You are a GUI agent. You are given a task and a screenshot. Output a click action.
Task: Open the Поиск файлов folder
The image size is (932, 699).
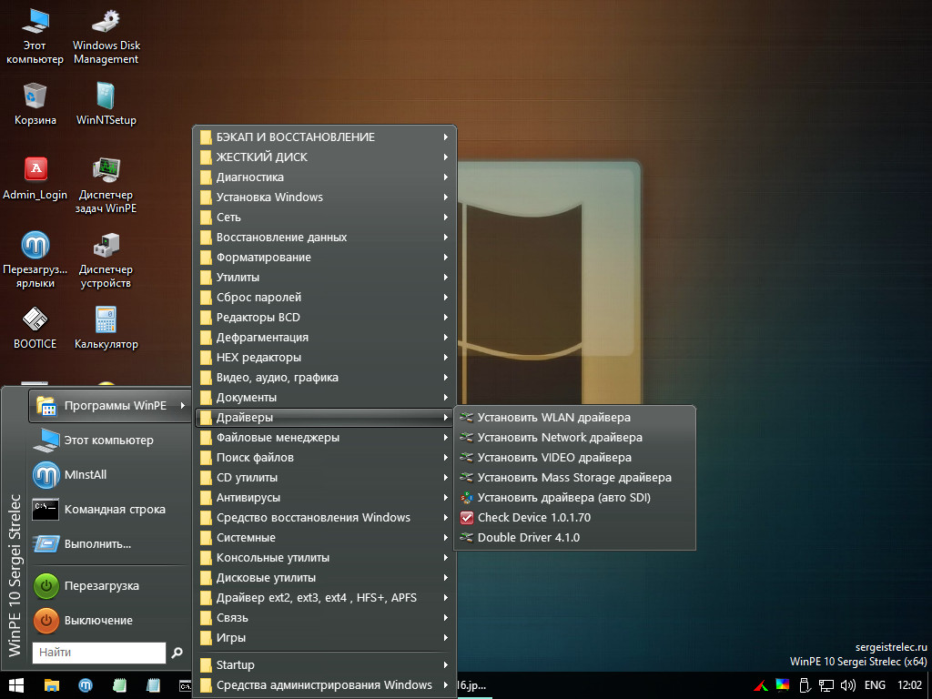325,458
